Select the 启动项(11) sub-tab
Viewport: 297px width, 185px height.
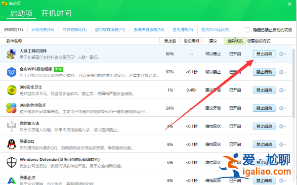tap(13, 30)
